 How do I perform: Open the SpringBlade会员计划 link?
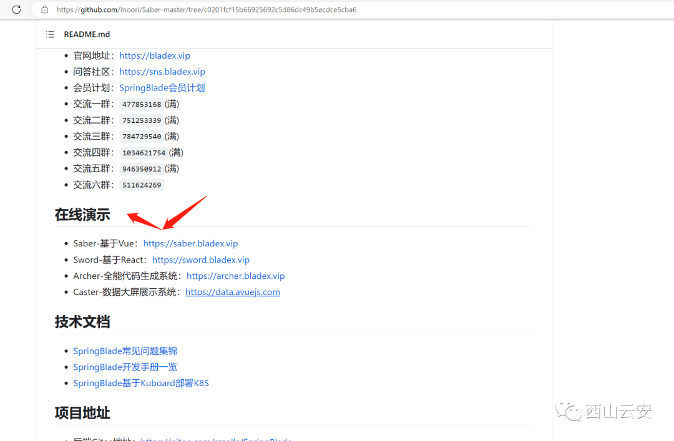(x=162, y=88)
